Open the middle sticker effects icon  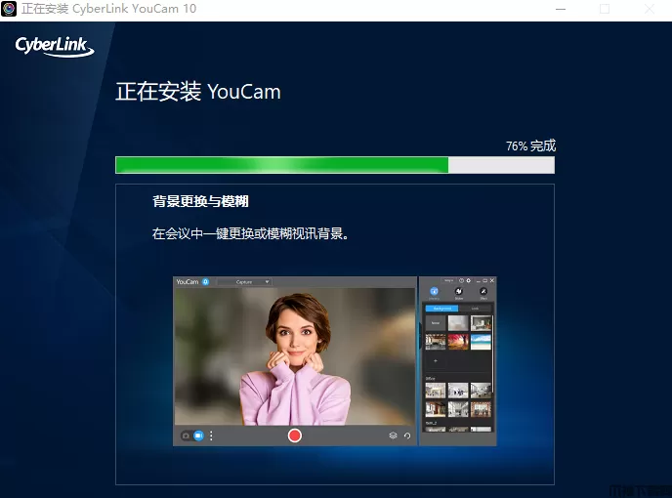(x=458, y=291)
